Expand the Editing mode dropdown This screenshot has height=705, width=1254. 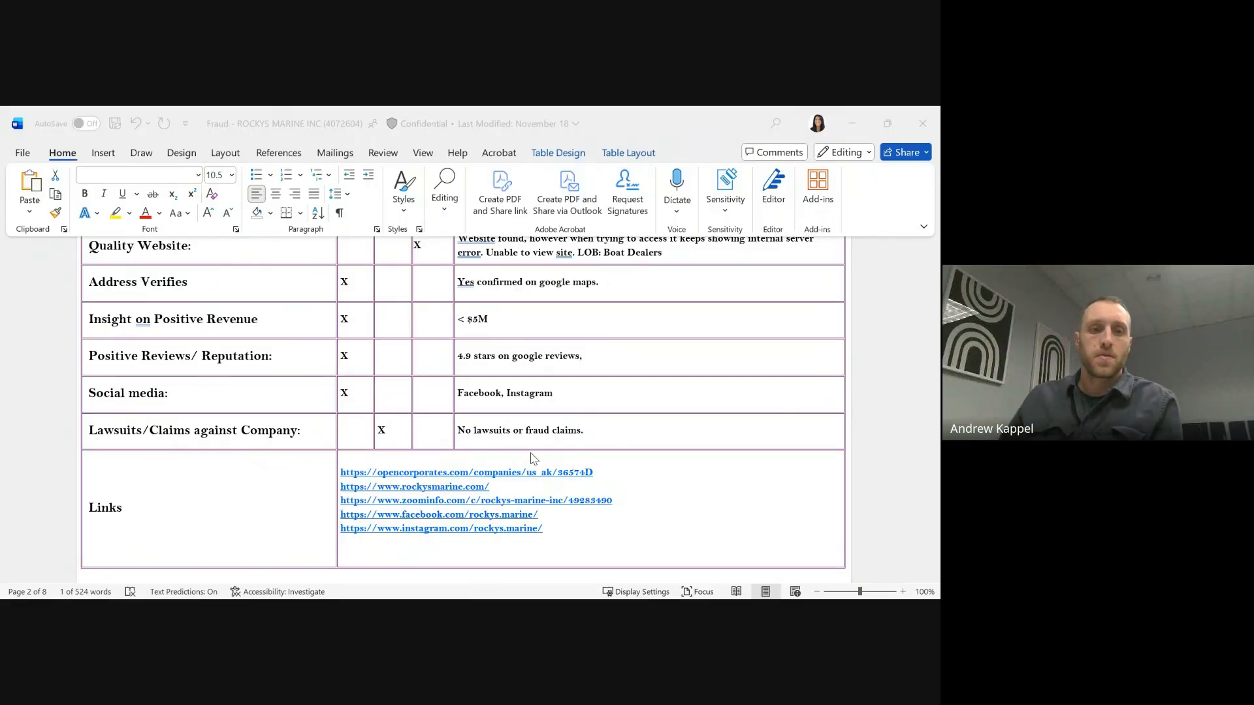[844, 152]
